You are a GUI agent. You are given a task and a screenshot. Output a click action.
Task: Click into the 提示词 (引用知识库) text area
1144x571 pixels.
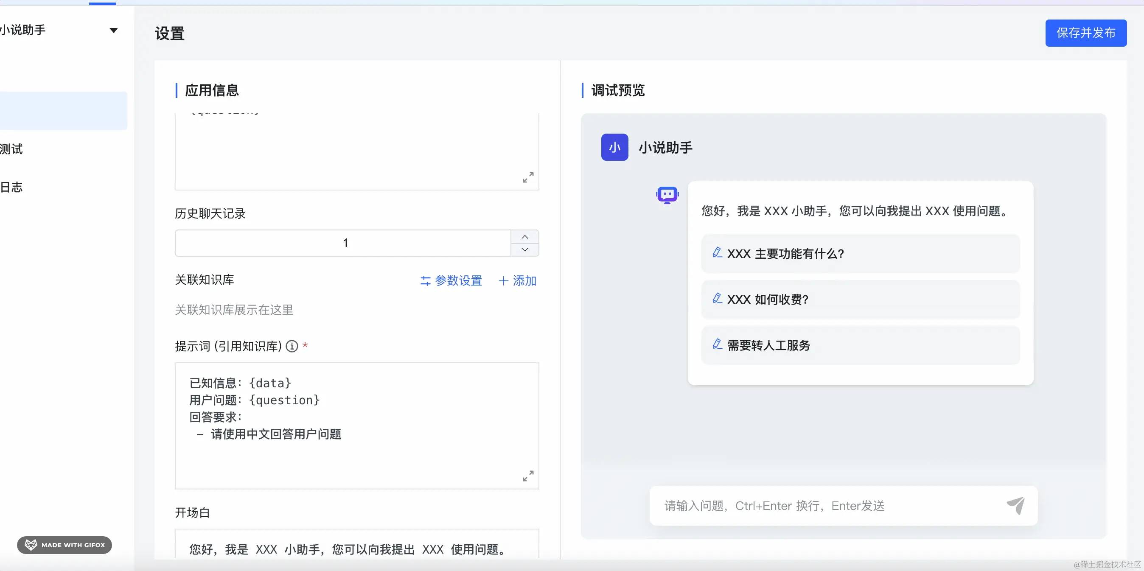356,426
